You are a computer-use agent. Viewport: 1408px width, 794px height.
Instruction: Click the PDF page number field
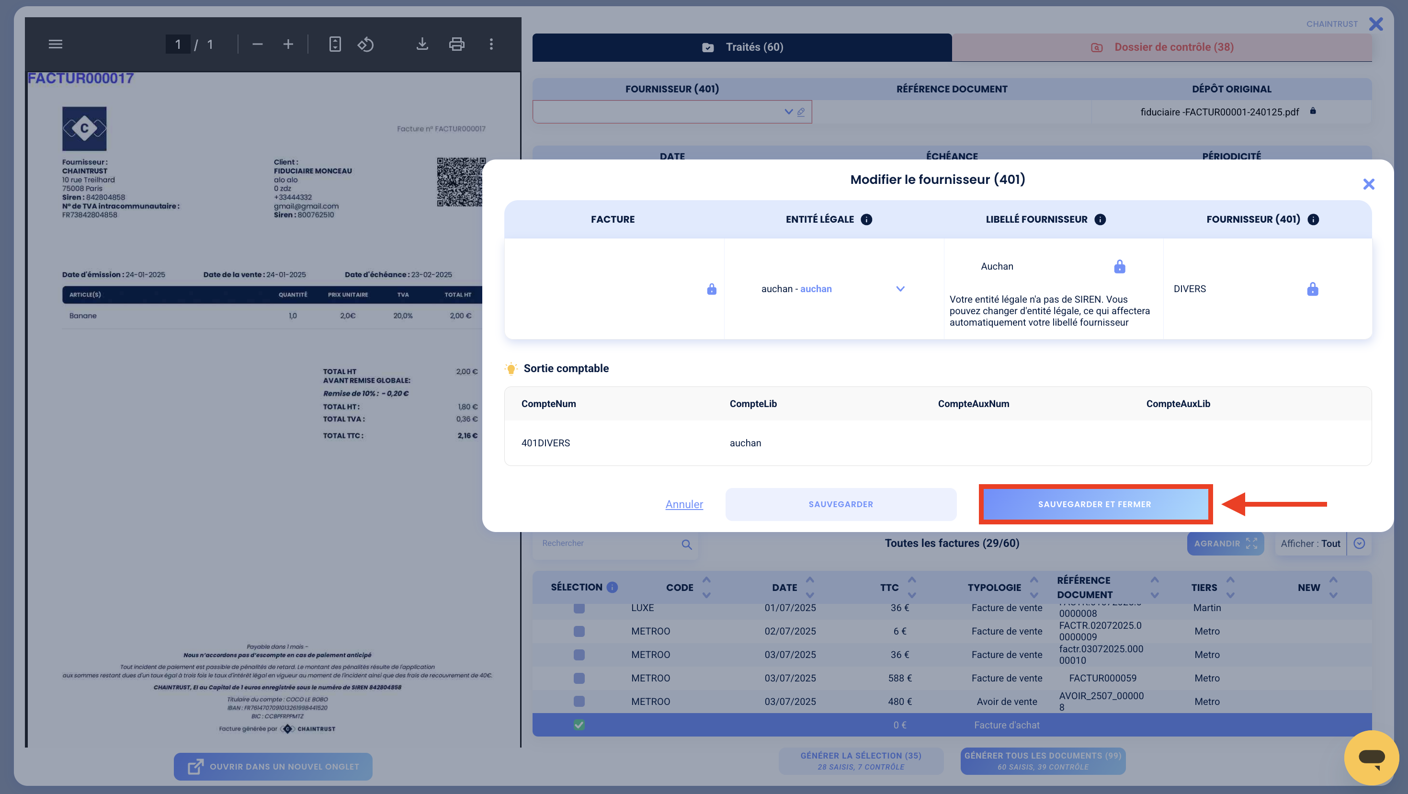[178, 44]
